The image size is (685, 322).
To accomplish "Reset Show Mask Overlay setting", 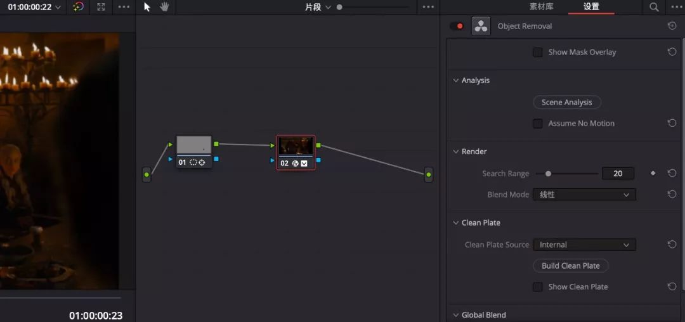I will [672, 52].
